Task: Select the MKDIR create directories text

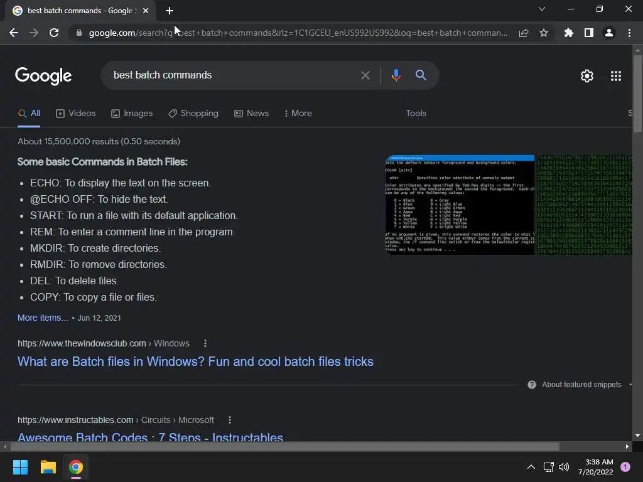Action: (95, 249)
